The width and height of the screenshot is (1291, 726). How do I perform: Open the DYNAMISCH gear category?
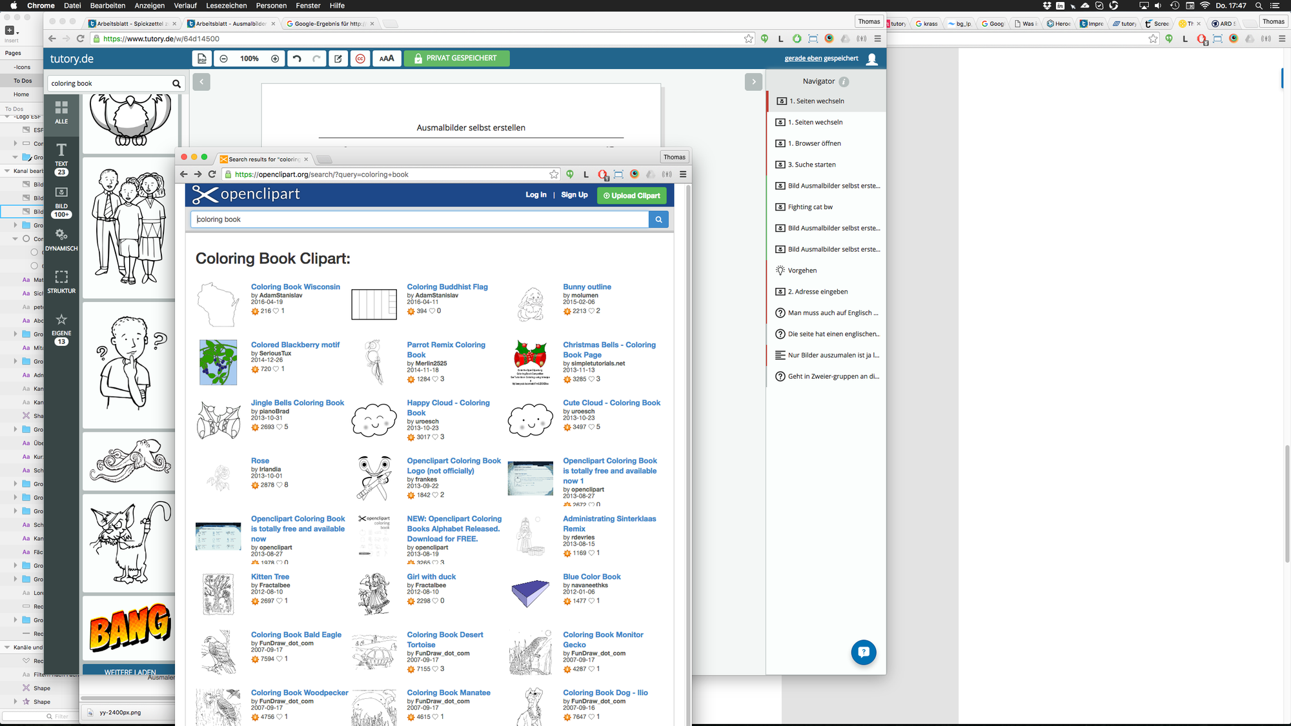pyautogui.click(x=61, y=240)
